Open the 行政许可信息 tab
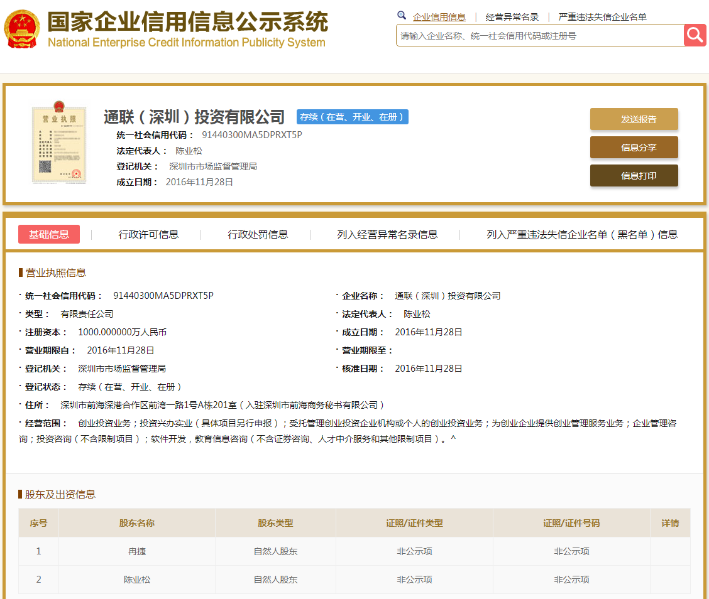Screen dimensions: 709x599 [x=148, y=234]
